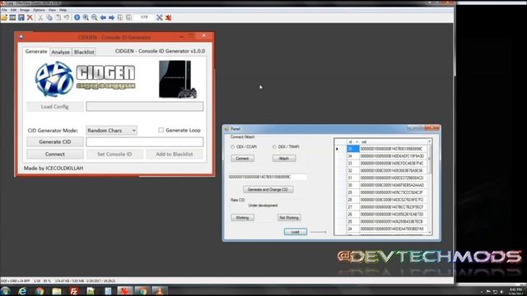Click the id column sort arrow

(x=357, y=142)
